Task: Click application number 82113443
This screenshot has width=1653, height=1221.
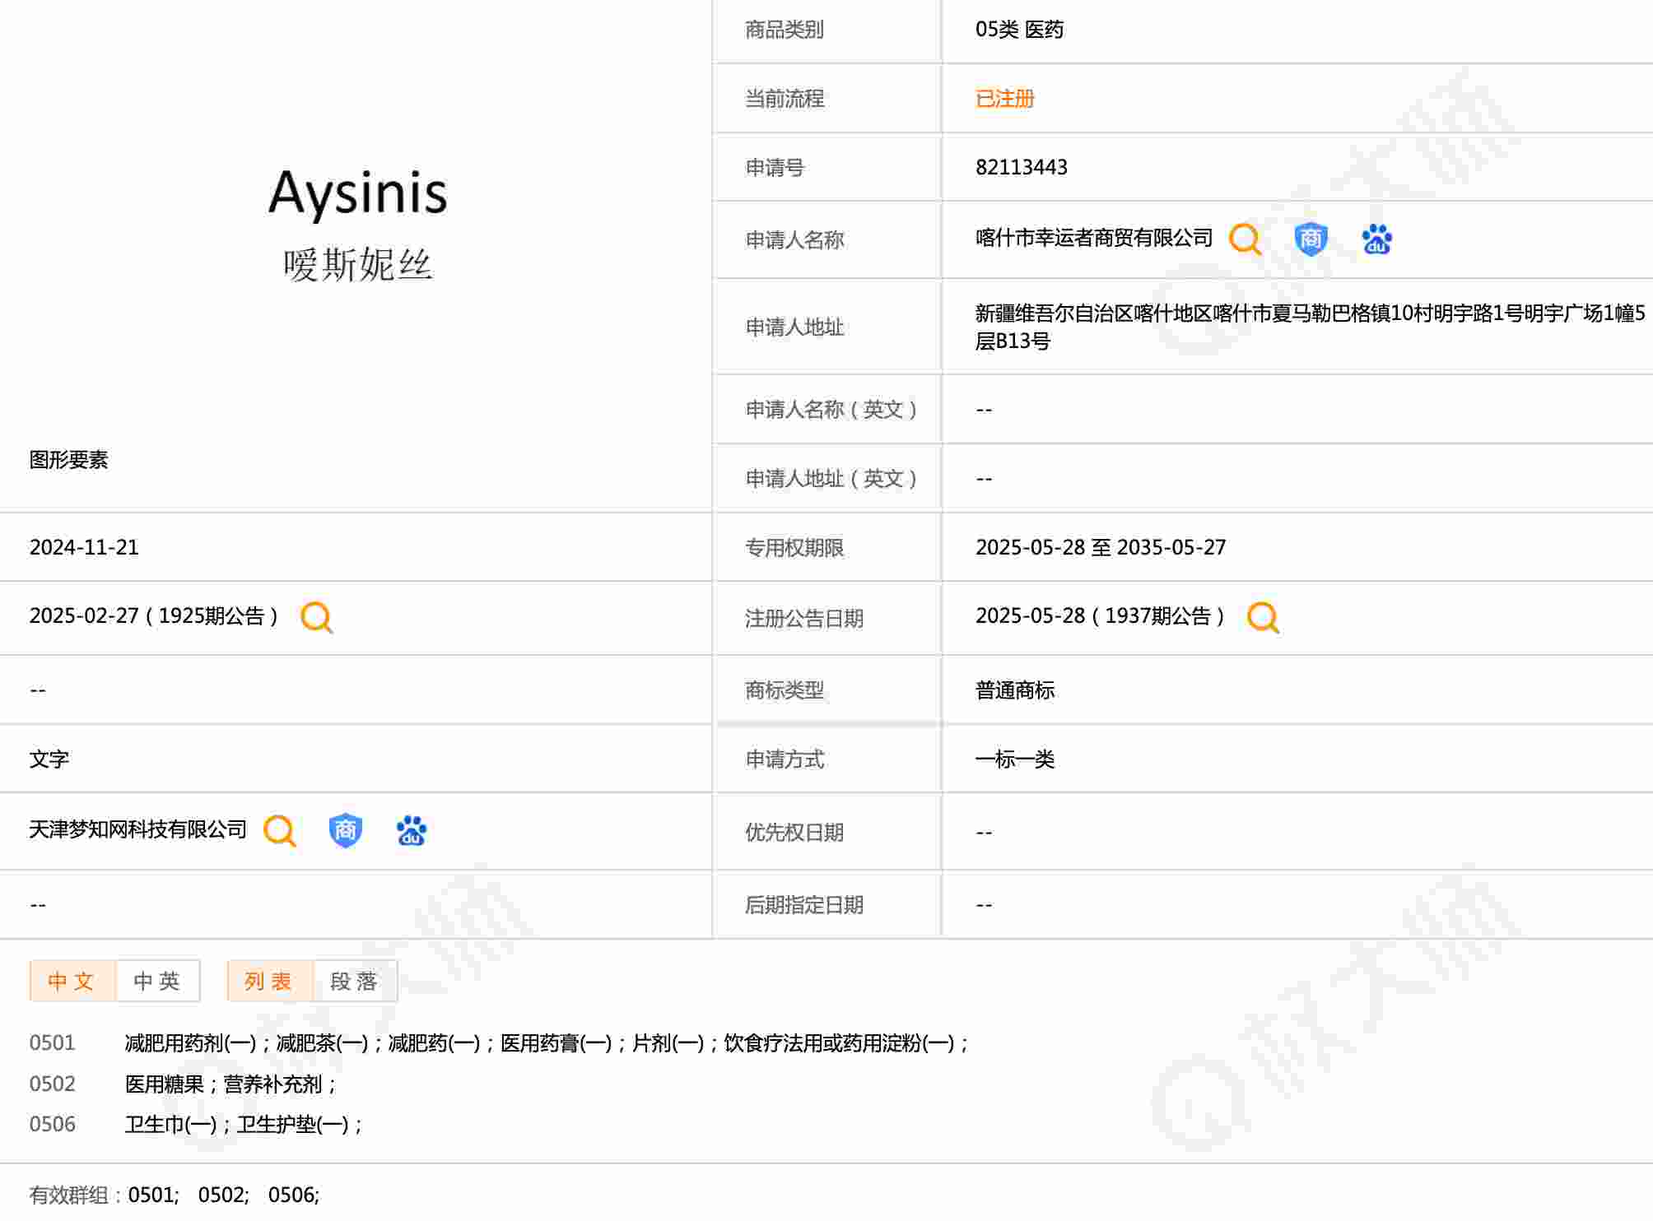Action: [1021, 167]
